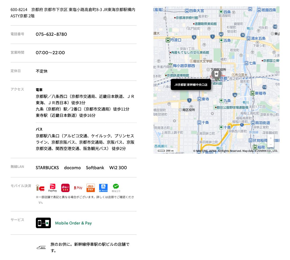Click the 東寺 station on map
The width and height of the screenshot is (290, 260).
[x=203, y=99]
